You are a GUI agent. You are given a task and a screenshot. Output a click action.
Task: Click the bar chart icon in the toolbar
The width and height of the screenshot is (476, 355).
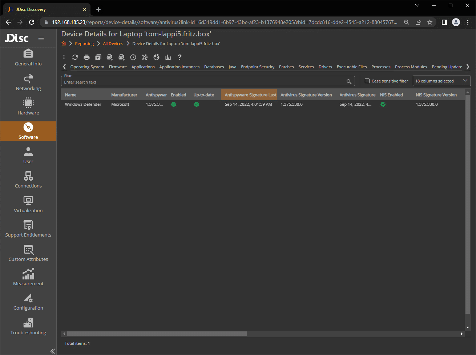[168, 57]
